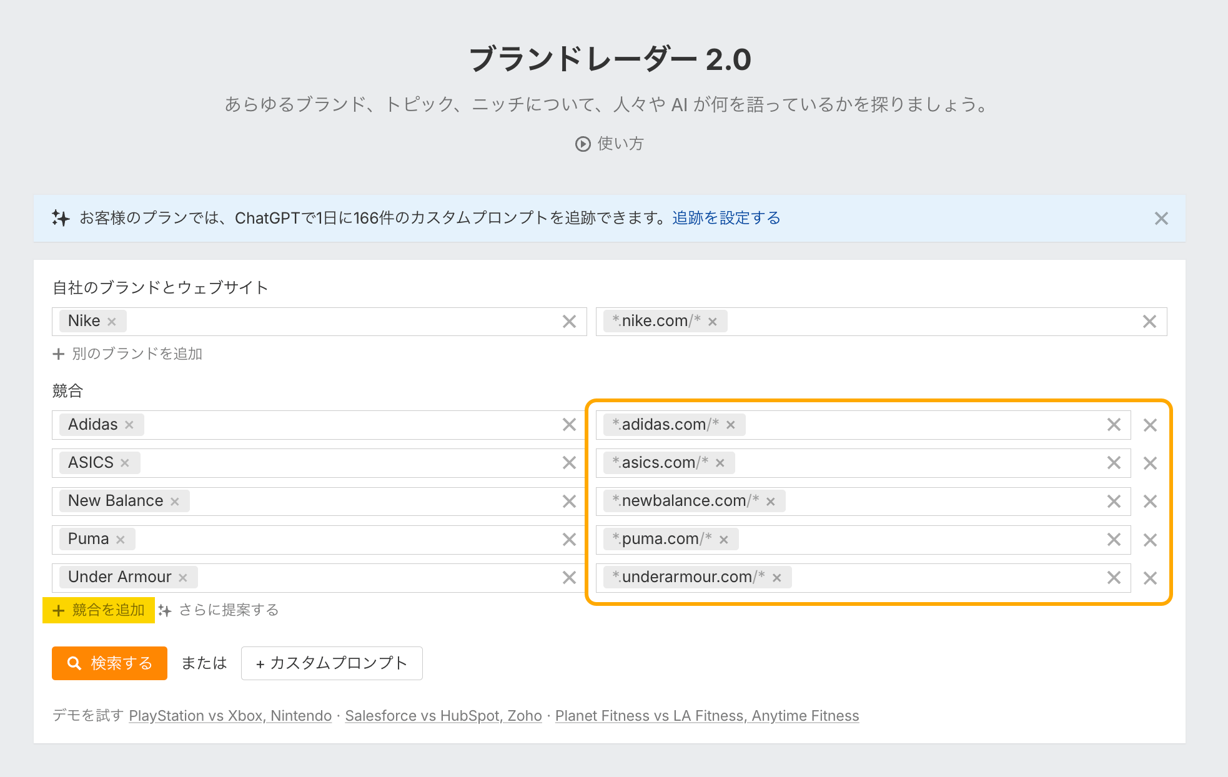Delete the Under Armour competitor row
Image resolution: width=1228 pixels, height=777 pixels.
coord(1150,578)
